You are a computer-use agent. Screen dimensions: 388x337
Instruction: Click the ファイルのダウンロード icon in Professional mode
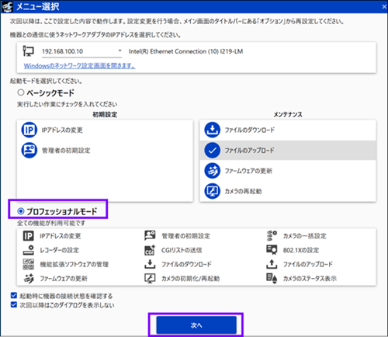click(150, 264)
